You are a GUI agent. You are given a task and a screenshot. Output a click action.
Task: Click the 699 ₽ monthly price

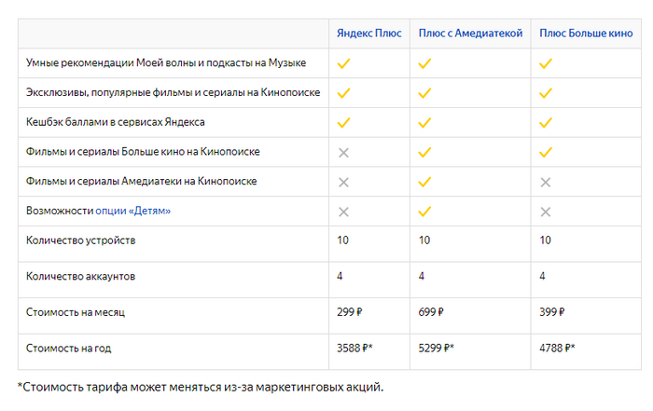(x=431, y=311)
